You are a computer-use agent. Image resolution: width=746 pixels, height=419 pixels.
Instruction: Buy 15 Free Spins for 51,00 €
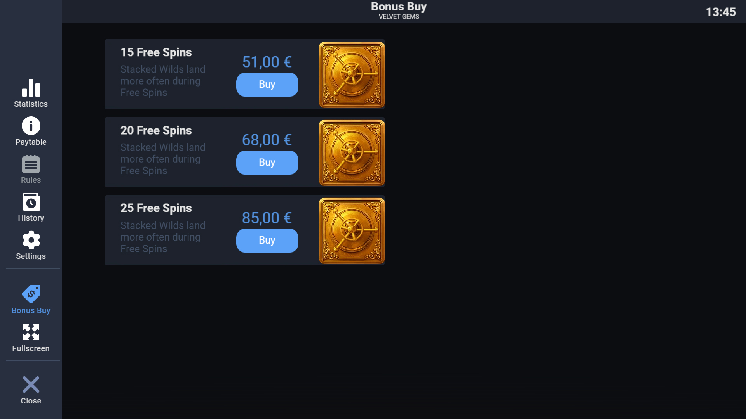[267, 85]
